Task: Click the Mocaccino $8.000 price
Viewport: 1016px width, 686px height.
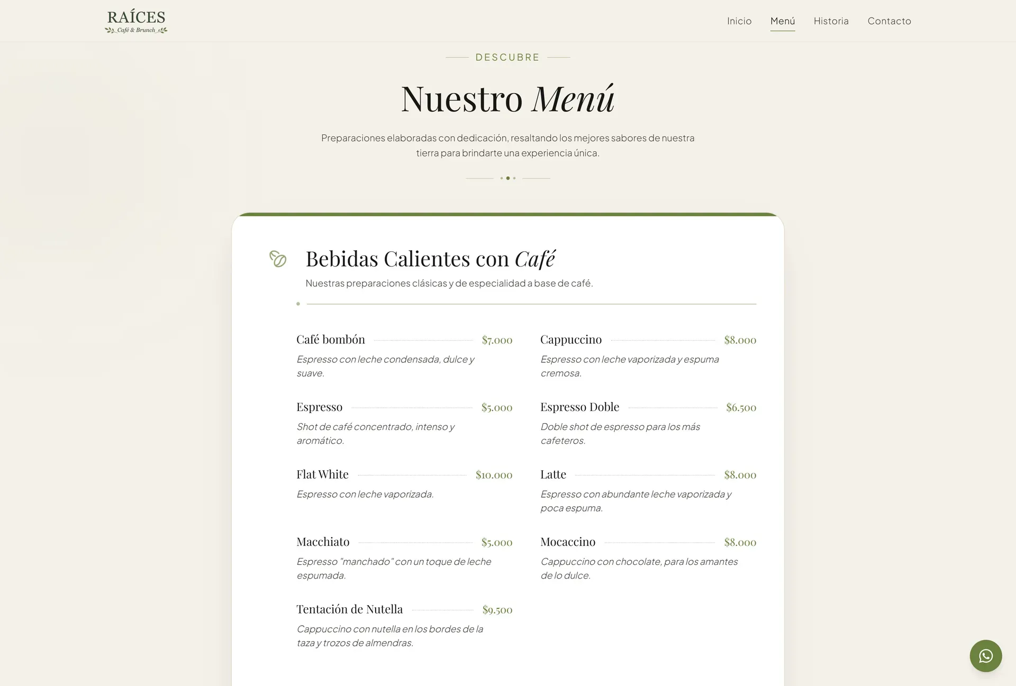Action: click(740, 543)
